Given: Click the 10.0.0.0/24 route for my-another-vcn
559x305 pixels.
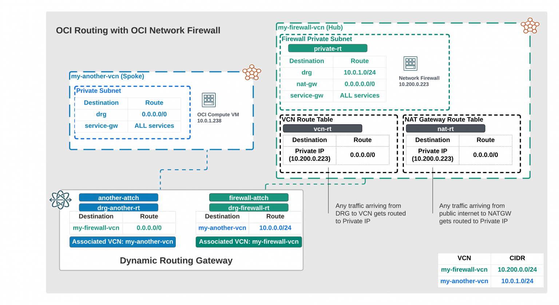Looking at the screenshot, I should point(275,228).
